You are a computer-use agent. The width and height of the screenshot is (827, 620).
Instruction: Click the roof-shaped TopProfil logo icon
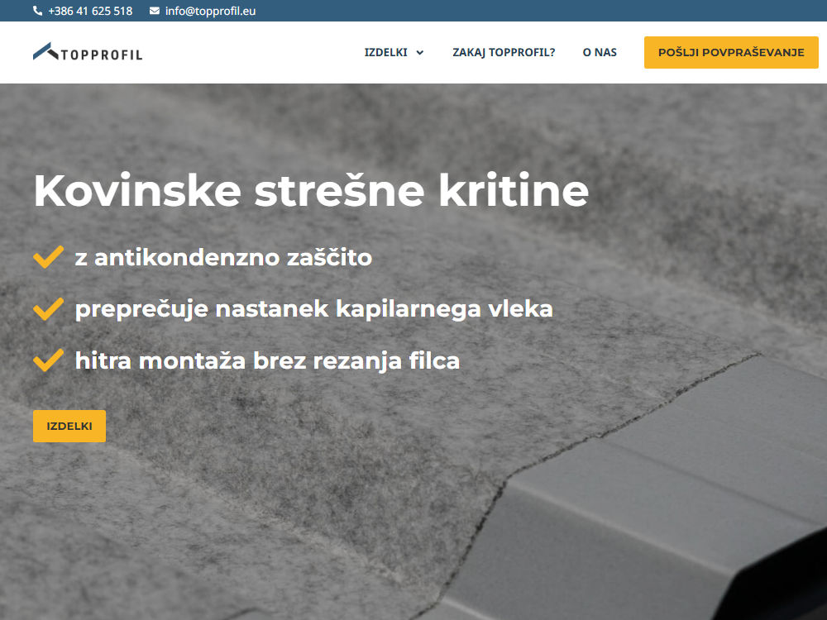[x=46, y=51]
